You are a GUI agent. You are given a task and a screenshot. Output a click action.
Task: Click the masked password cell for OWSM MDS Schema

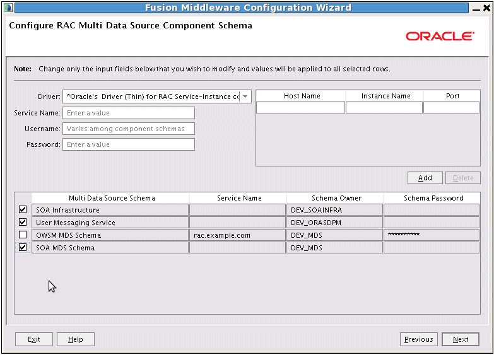432,235
